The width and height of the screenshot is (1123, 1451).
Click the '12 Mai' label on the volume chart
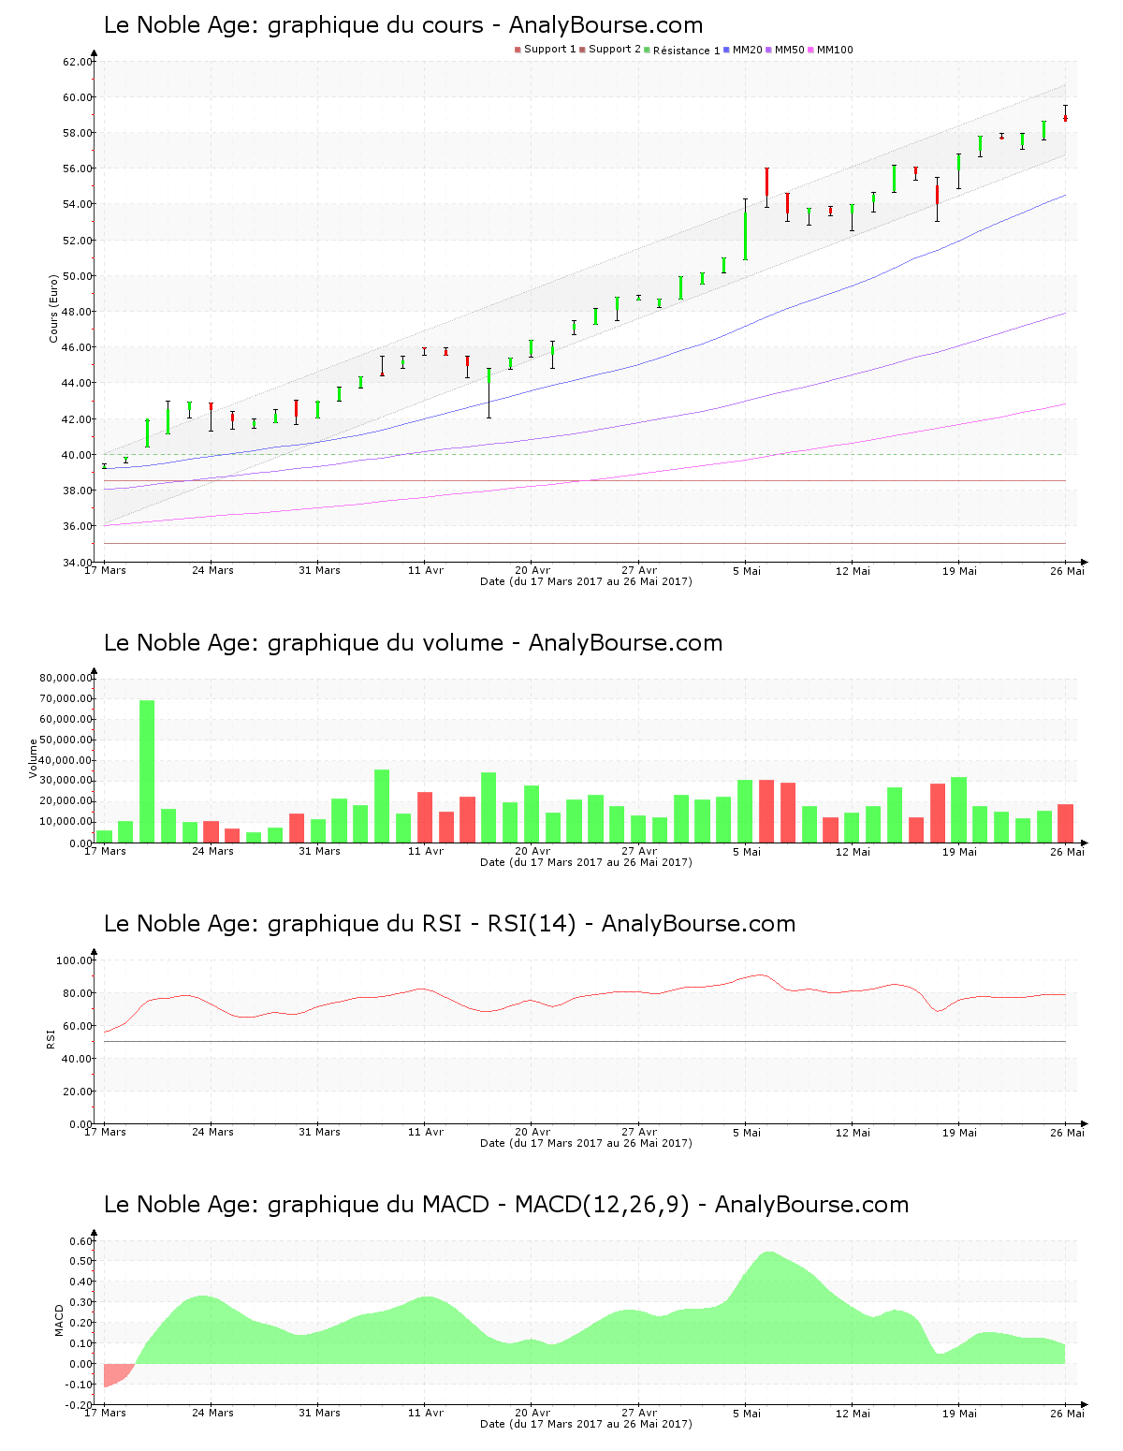click(x=853, y=851)
